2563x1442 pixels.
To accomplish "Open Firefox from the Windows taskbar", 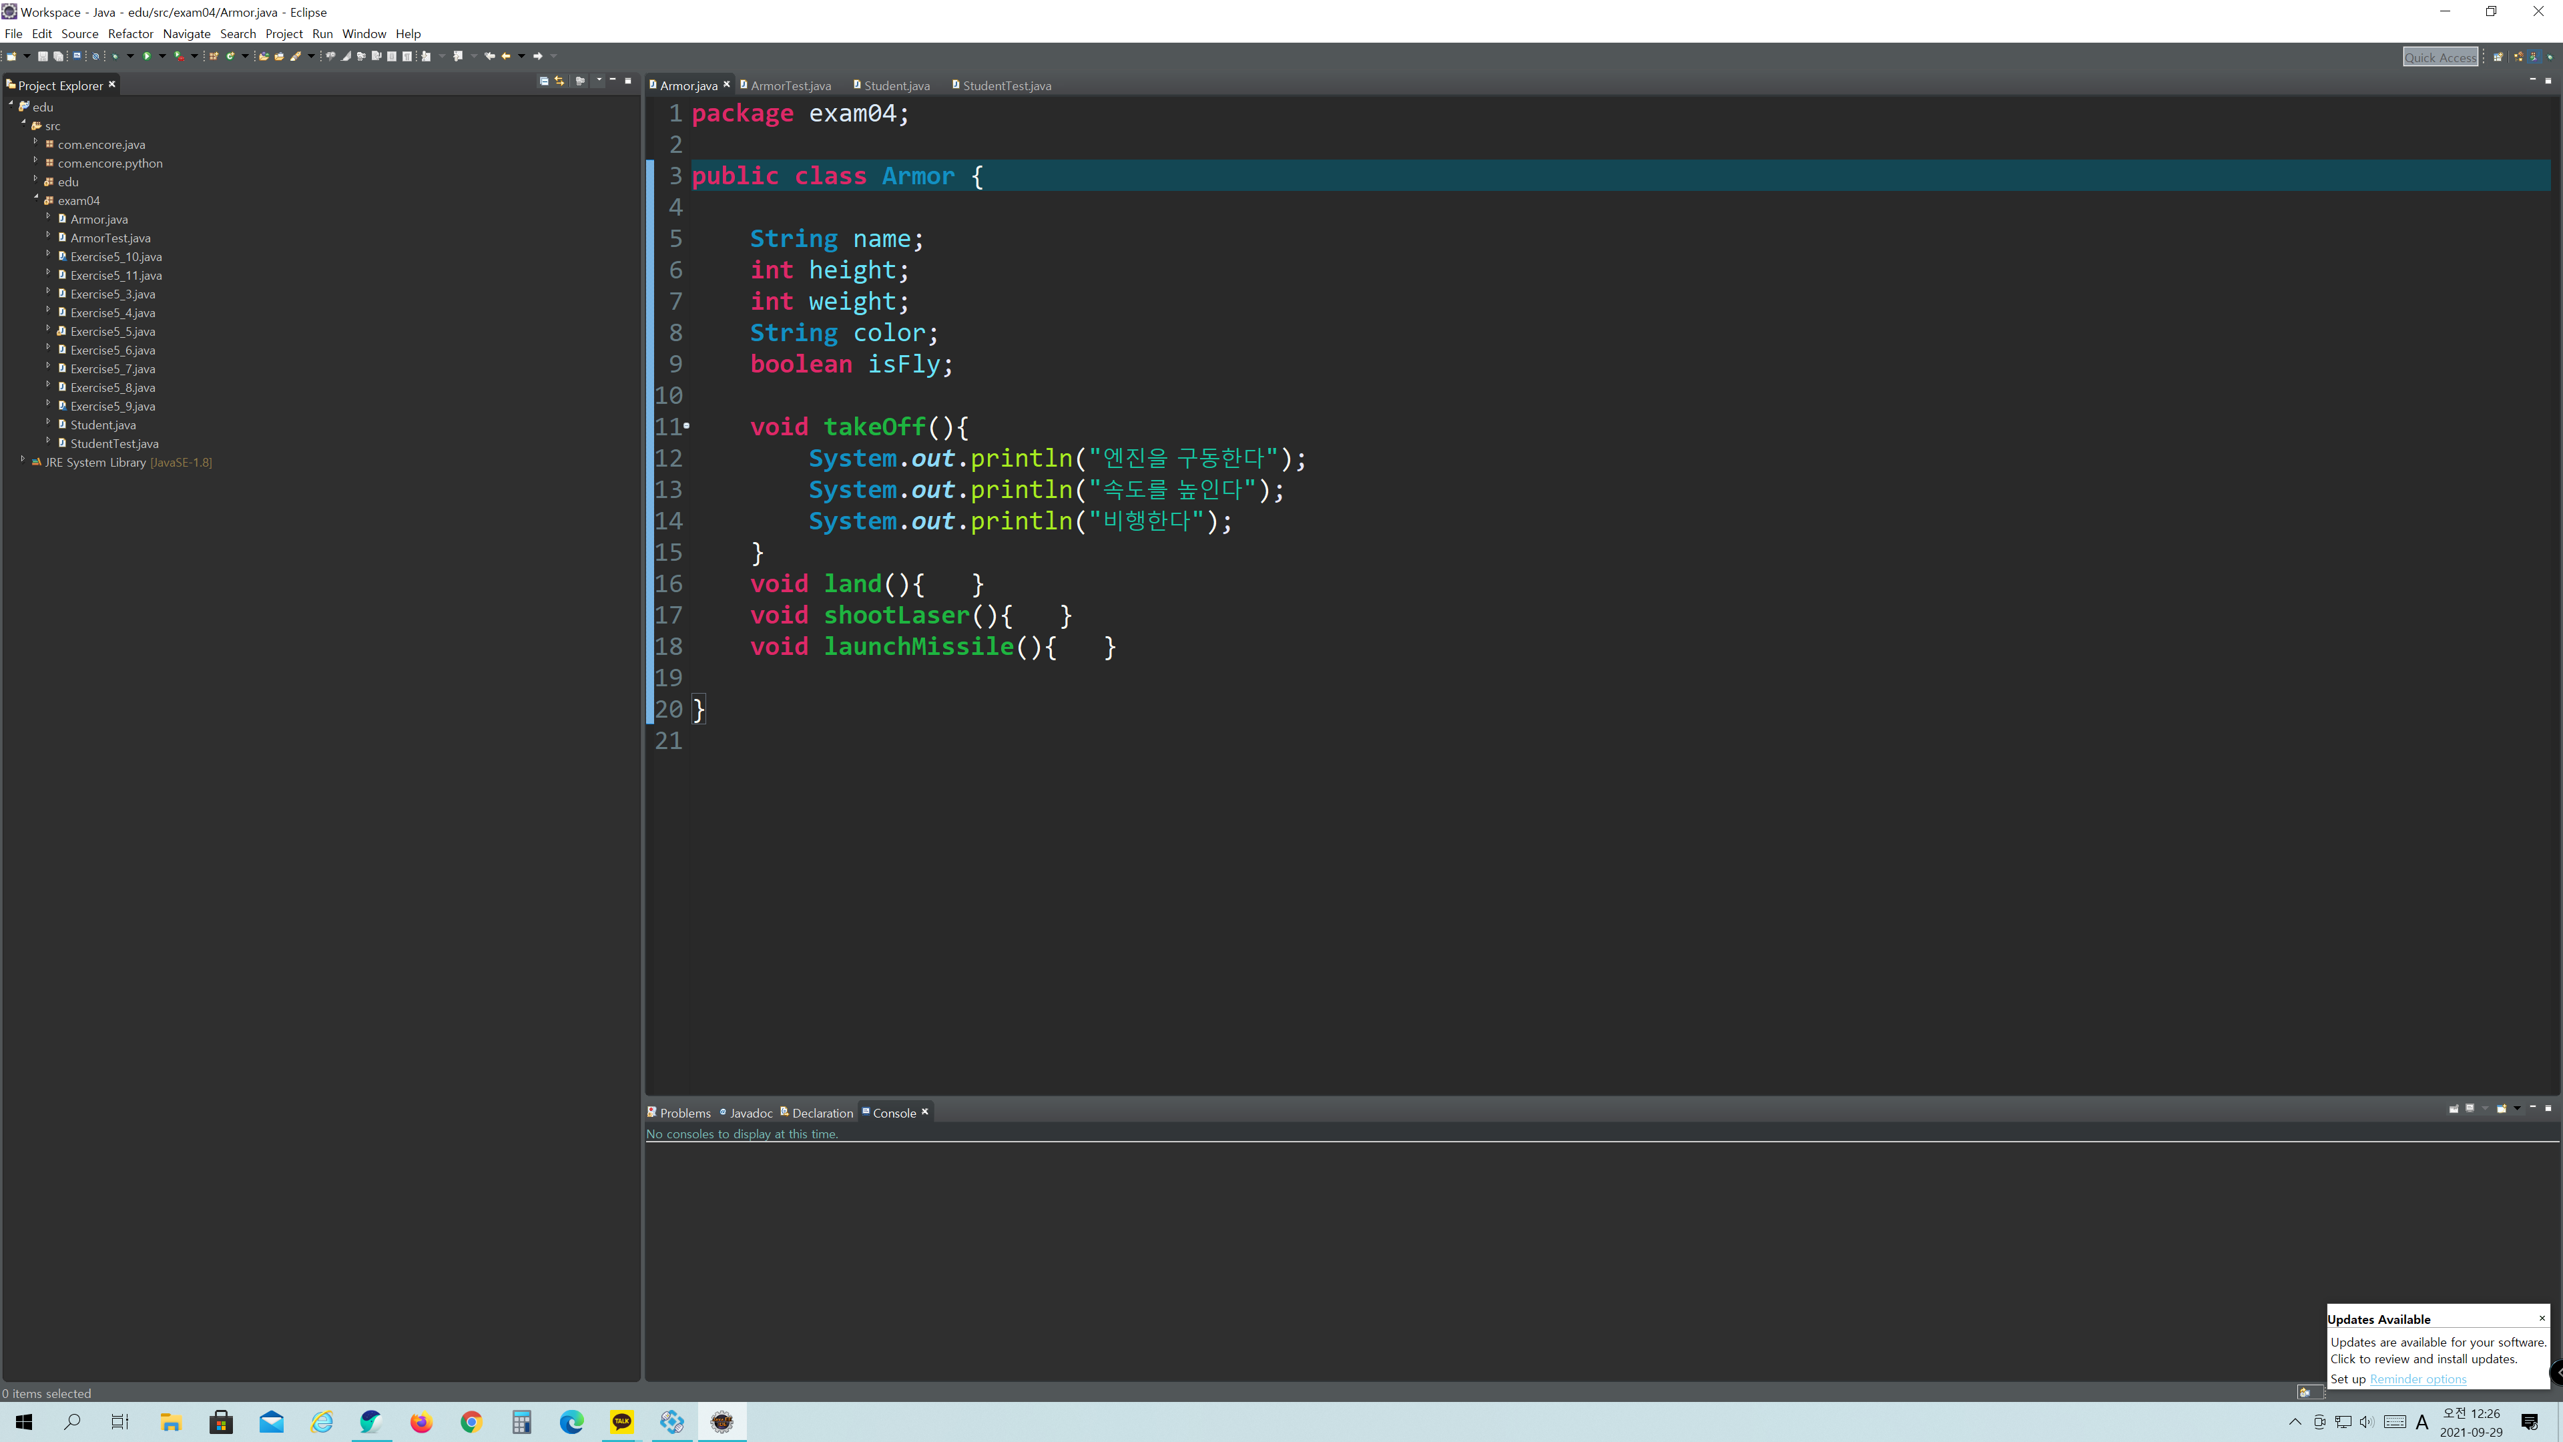I will 421,1422.
